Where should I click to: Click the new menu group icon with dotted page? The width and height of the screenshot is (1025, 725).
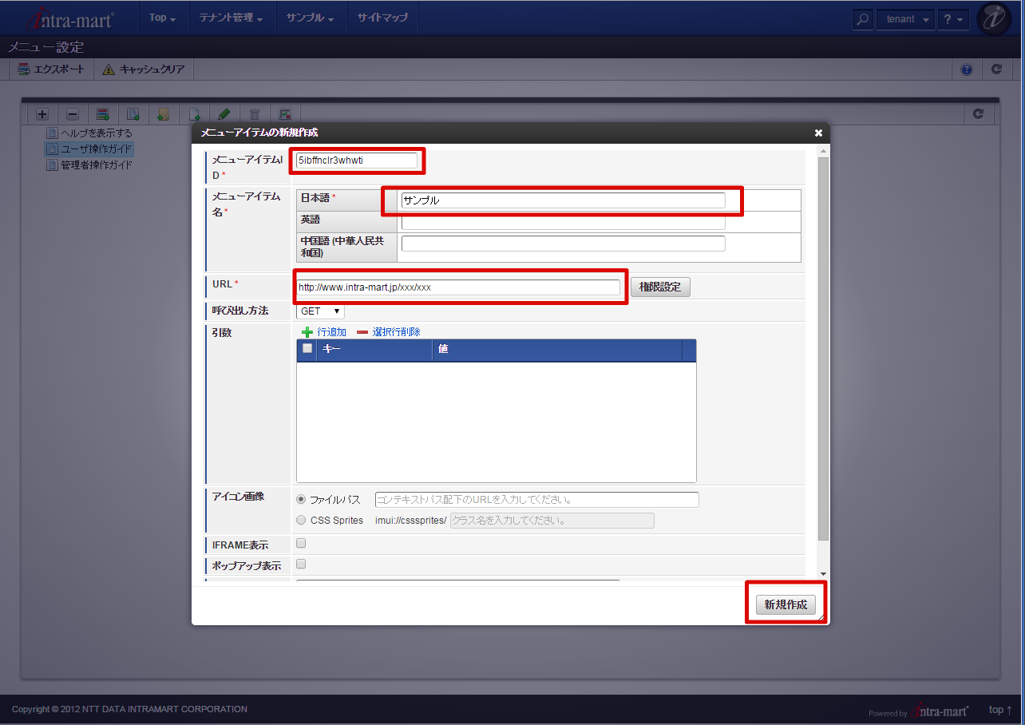coord(133,114)
